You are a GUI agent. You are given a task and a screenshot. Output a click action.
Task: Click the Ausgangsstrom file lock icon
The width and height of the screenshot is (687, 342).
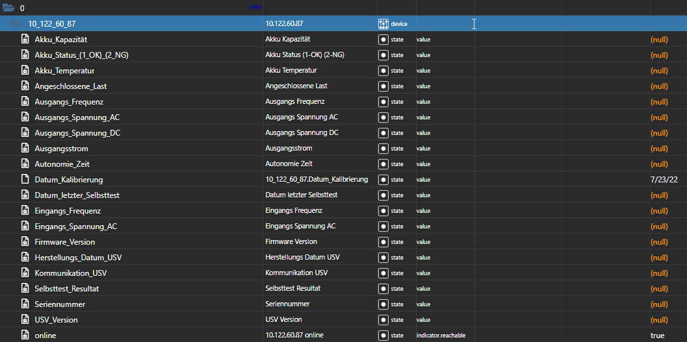click(25, 149)
